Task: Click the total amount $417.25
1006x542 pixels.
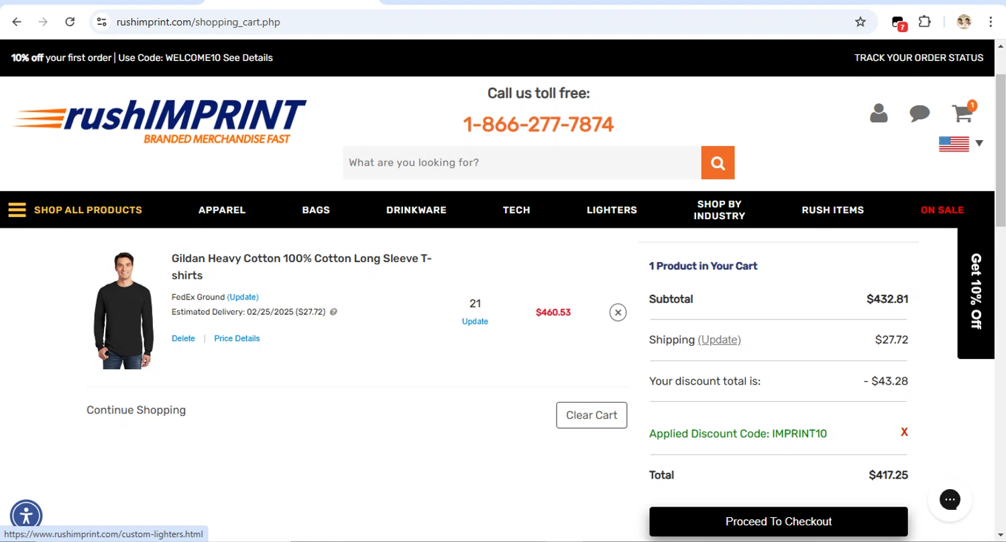Action: (889, 475)
